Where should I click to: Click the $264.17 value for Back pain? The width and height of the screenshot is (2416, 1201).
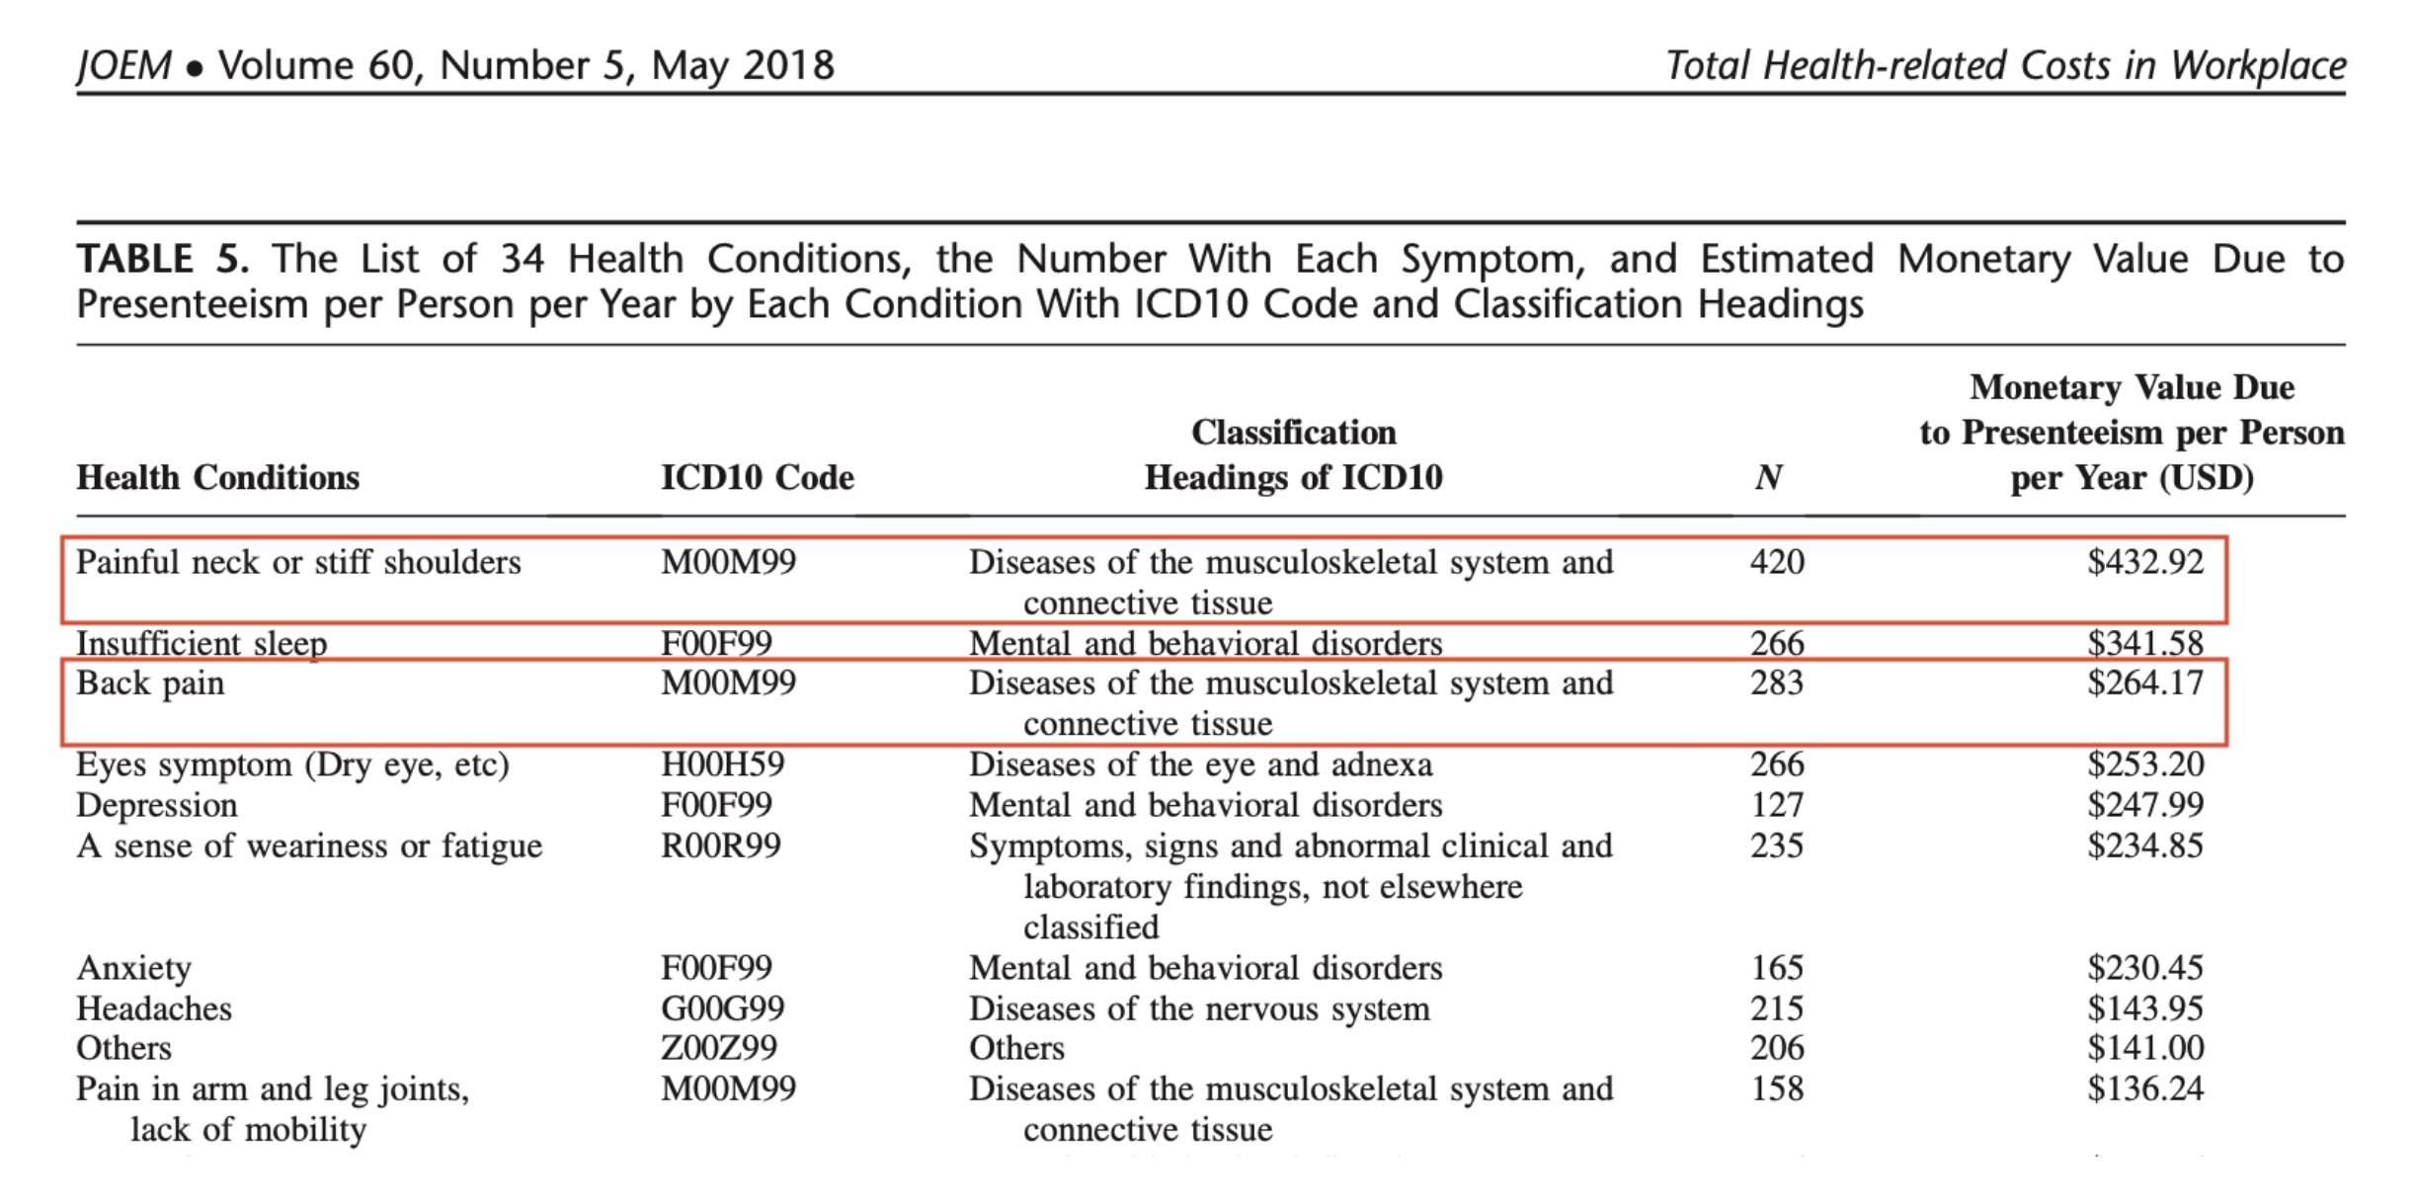(2144, 683)
